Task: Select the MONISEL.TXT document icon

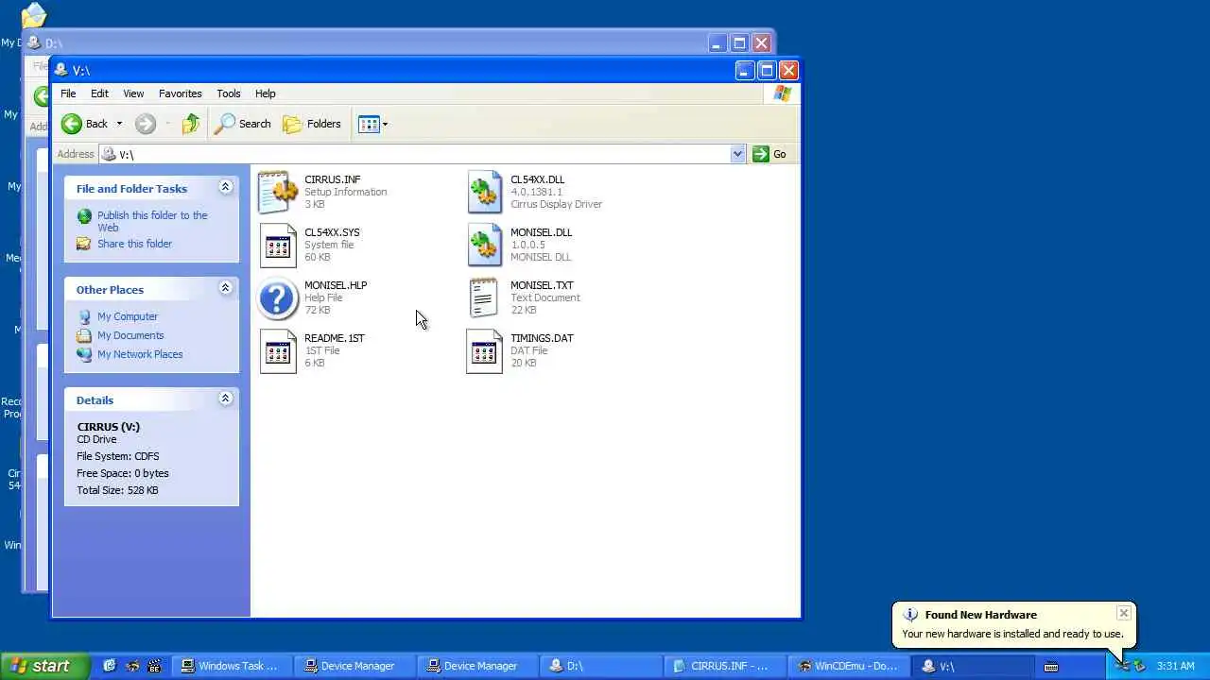Action: 483,297
